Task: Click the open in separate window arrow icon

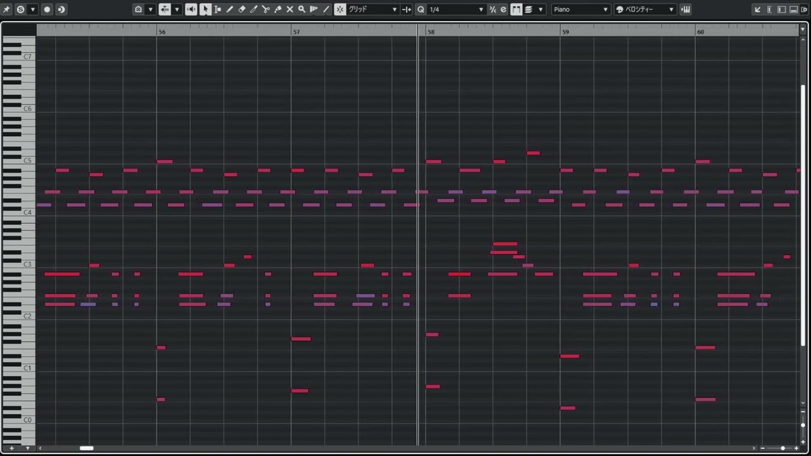Action: coord(758,9)
